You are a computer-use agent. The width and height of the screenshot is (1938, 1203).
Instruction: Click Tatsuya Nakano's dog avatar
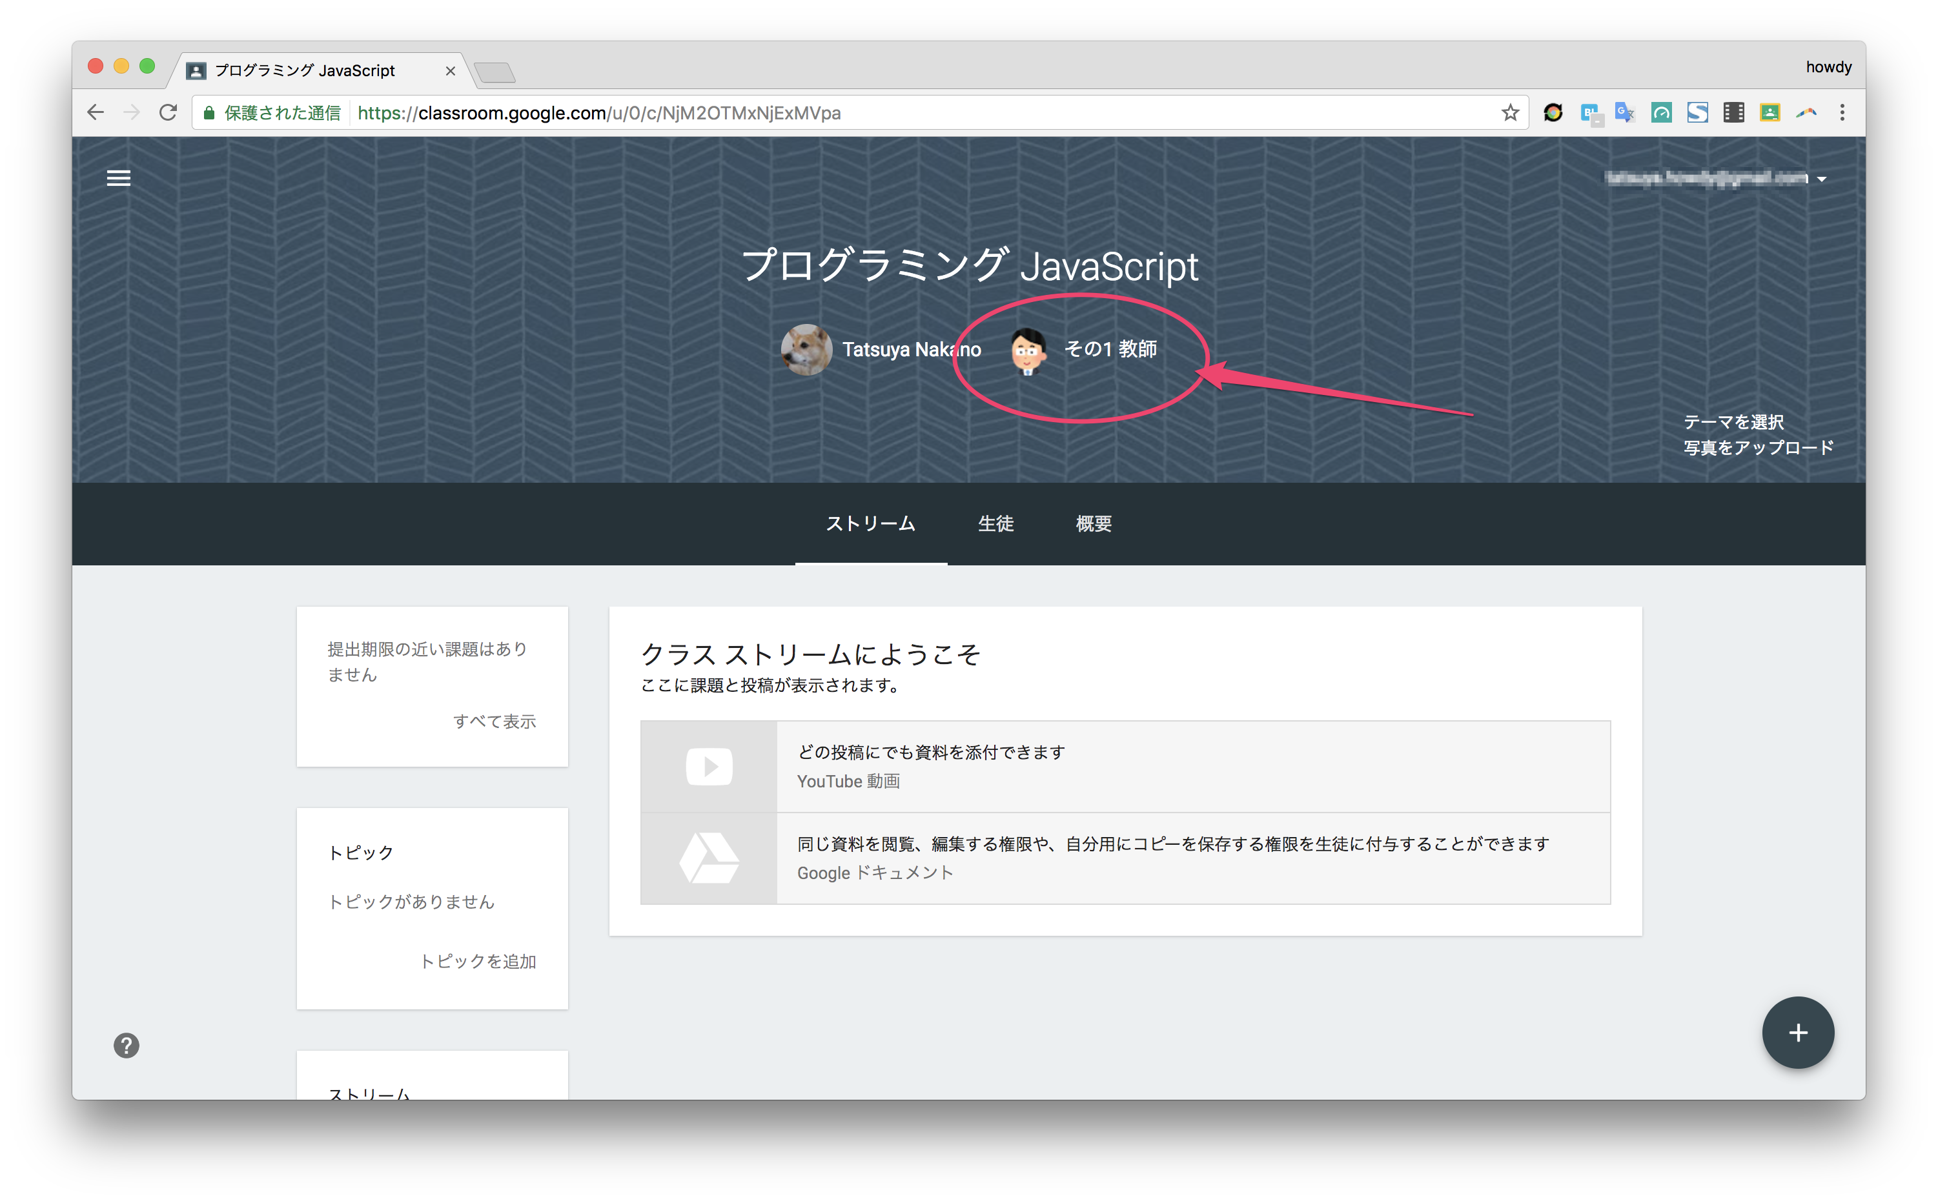[806, 349]
